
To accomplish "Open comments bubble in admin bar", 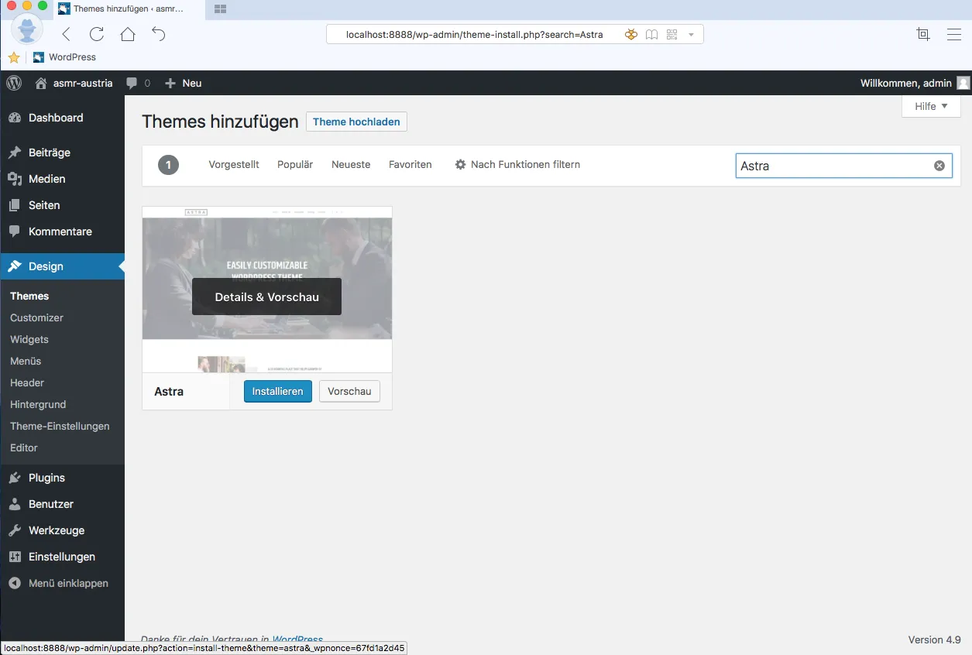I will 138,83.
